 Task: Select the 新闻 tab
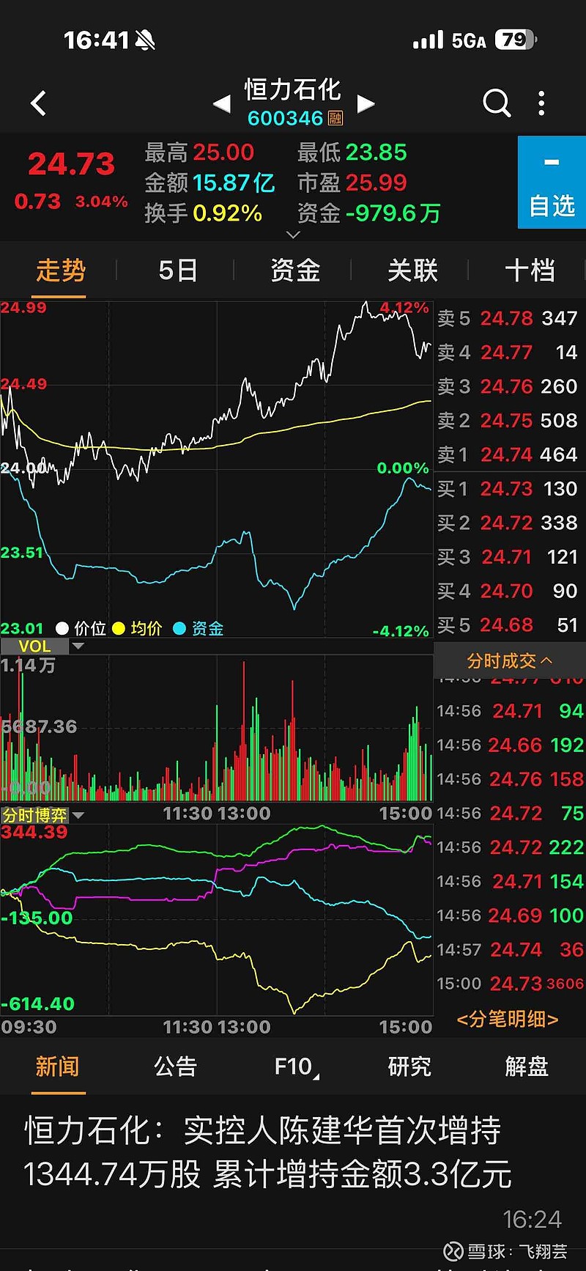click(x=58, y=1066)
